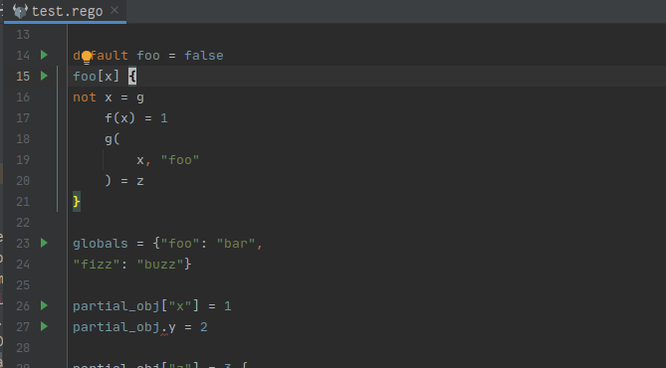Click the 'globals' identifier on line 23
Image resolution: width=666 pixels, height=368 pixels.
101,244
